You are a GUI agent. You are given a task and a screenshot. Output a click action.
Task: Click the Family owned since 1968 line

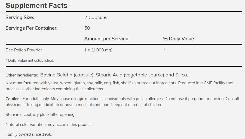[29, 134]
